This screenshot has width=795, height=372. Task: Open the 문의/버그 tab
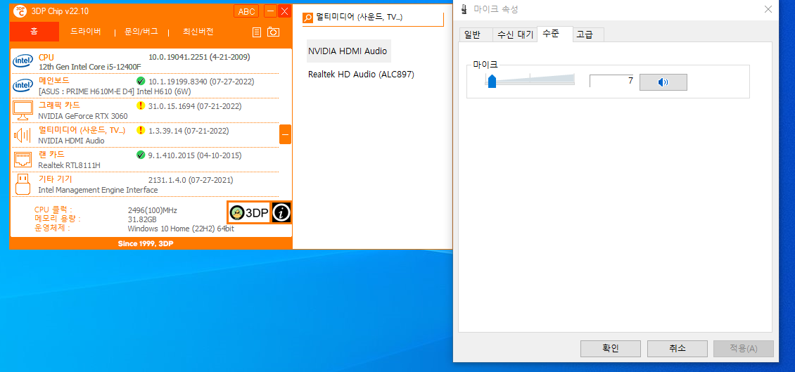tap(141, 32)
